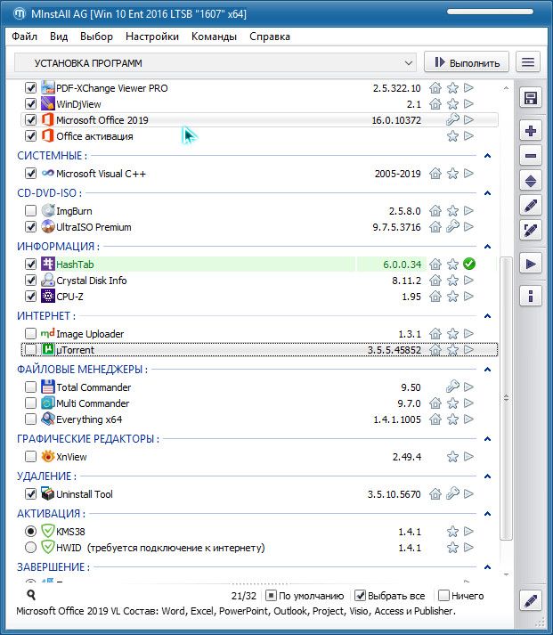Image resolution: width=553 pixels, height=635 pixels.
Task: Collapse the УДАЛЕНИЕ section
Action: [x=487, y=476]
